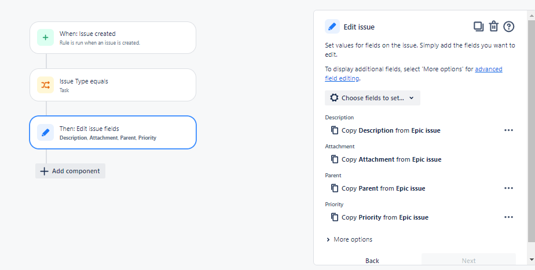Image resolution: width=535 pixels, height=270 pixels.
Task: Click the orange shuffle condition icon
Action: [45, 85]
